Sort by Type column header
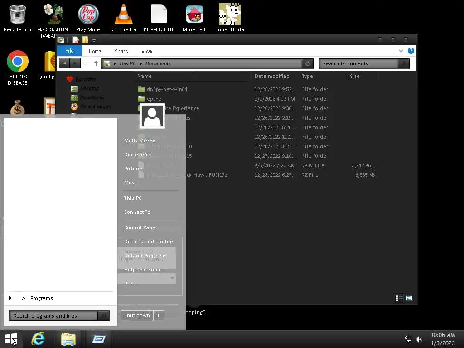Image resolution: width=464 pixels, height=348 pixels. coord(307,76)
